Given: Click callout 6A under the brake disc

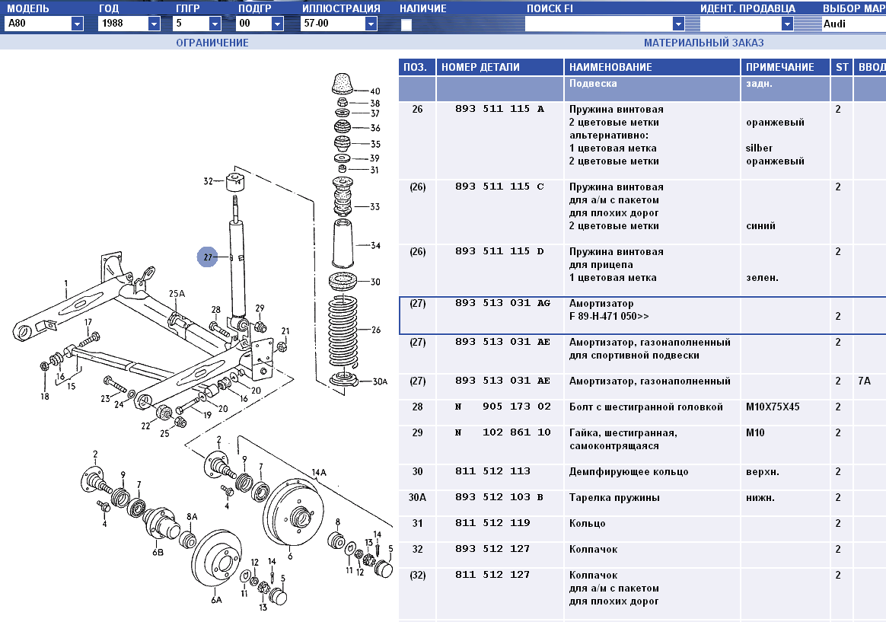Looking at the screenshot, I should click(216, 600).
